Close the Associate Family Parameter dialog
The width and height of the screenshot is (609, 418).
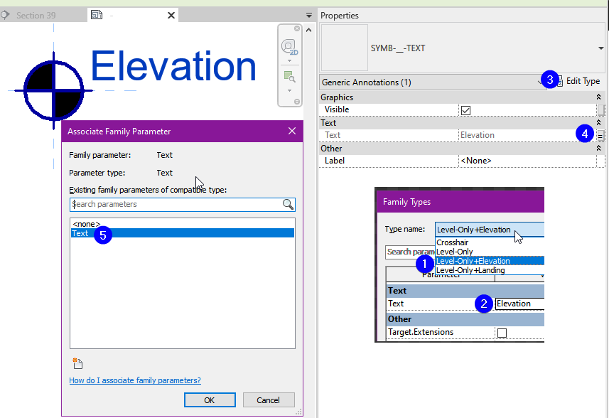point(292,131)
